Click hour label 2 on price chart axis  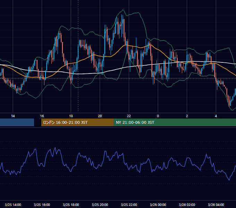[x=187, y=116]
